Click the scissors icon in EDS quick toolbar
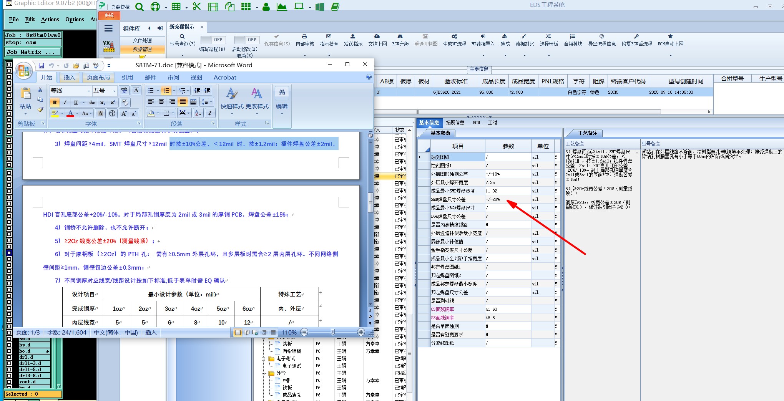 point(197,7)
